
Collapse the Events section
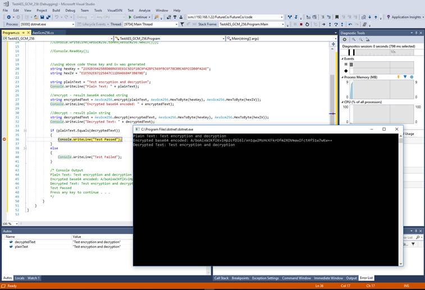point(342,59)
